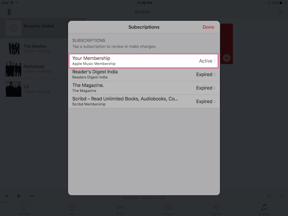Switch to Playlists tab

(x=216, y=209)
